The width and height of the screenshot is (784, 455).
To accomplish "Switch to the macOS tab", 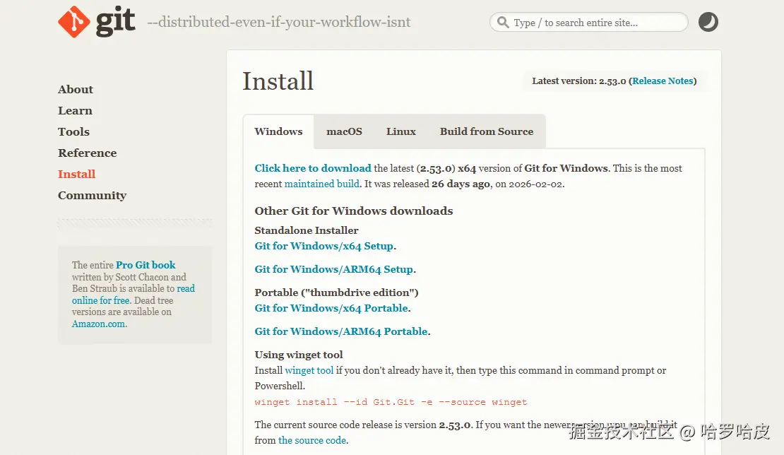I will pos(344,131).
